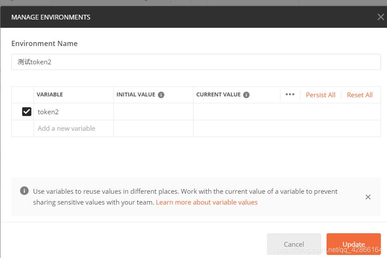Click the VARIABLE column header
The height and width of the screenshot is (258, 387).
coord(50,95)
